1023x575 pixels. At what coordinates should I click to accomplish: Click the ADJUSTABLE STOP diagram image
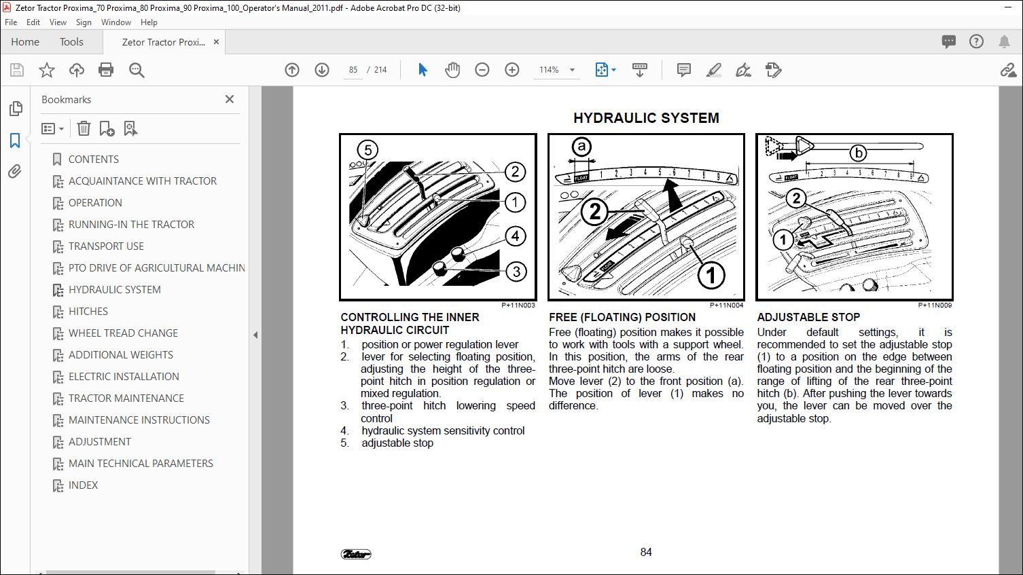click(855, 217)
